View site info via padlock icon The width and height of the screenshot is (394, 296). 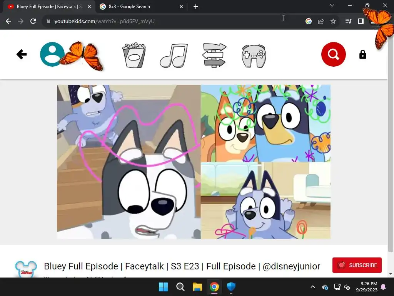click(48, 21)
